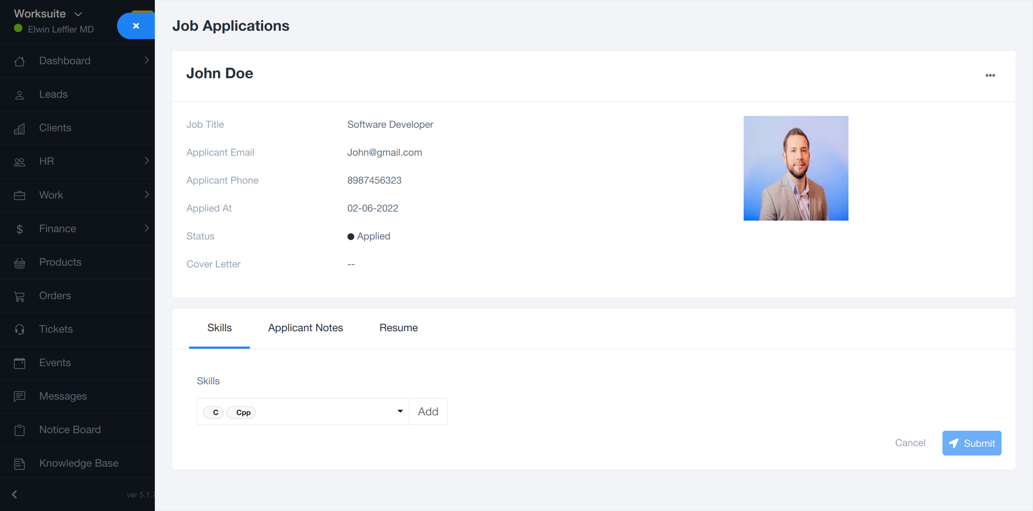Click the Messages chat icon
This screenshot has height=511, width=1033.
pyautogui.click(x=19, y=397)
